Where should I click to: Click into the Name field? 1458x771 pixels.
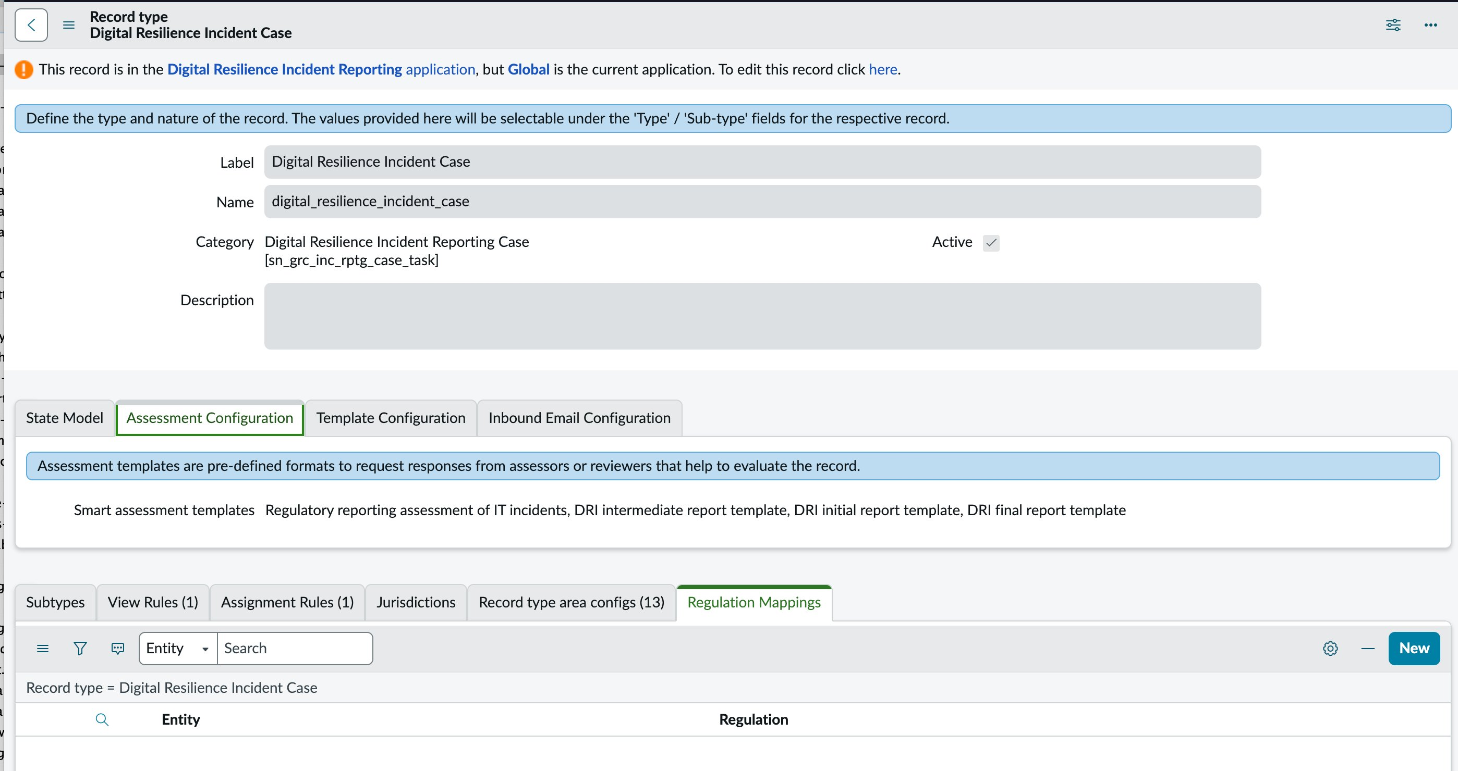(762, 201)
